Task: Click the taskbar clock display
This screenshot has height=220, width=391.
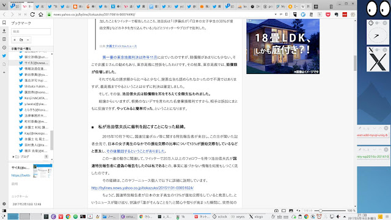Action: click(362, 216)
